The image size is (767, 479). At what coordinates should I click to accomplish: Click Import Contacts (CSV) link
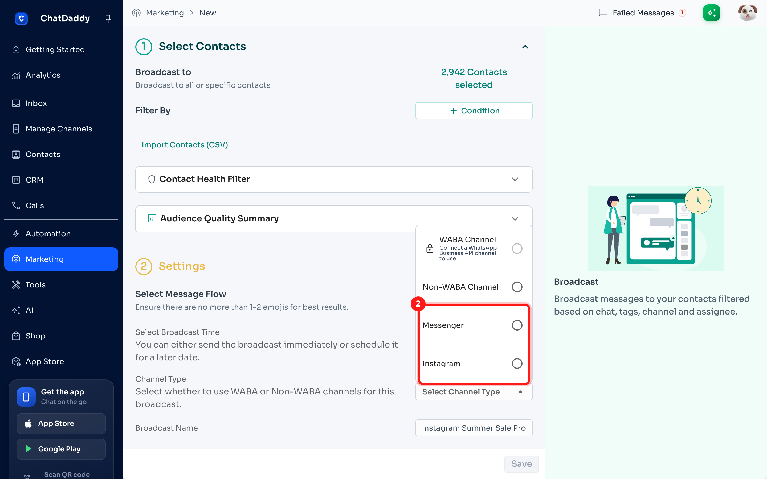coord(185,145)
